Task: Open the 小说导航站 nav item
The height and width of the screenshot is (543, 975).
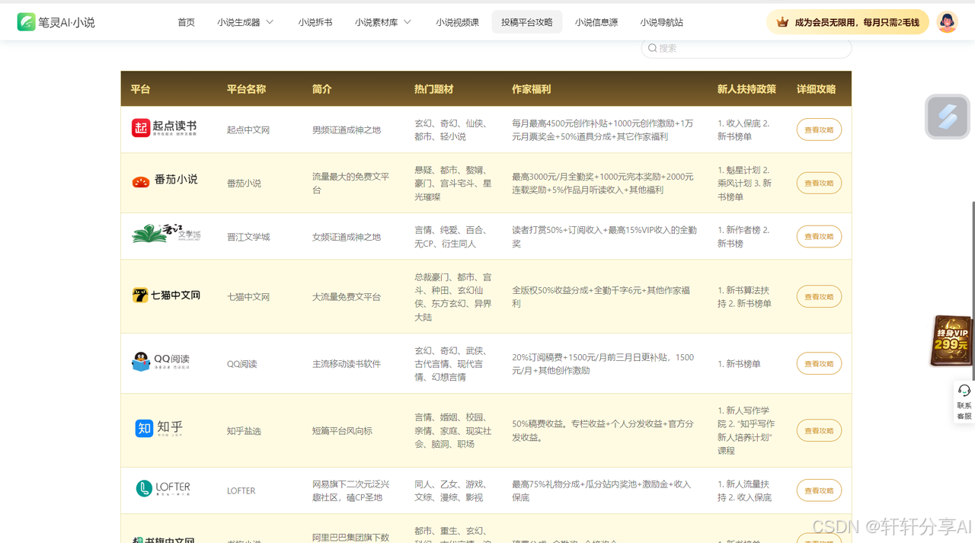Action: click(x=662, y=22)
